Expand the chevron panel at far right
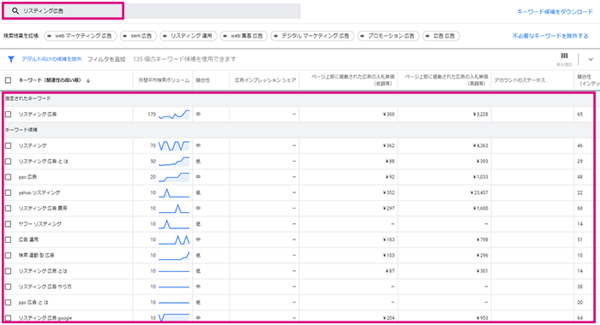 (x=591, y=59)
